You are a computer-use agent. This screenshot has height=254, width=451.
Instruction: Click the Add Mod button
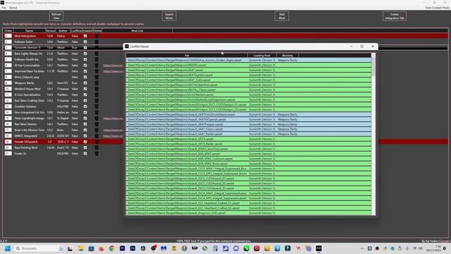coord(282,16)
